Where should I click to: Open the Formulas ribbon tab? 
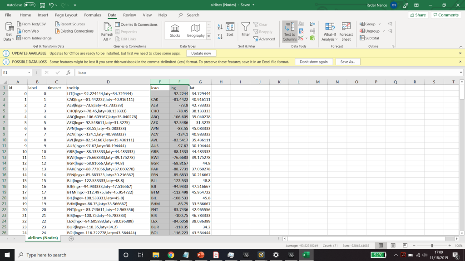pyautogui.click(x=93, y=15)
